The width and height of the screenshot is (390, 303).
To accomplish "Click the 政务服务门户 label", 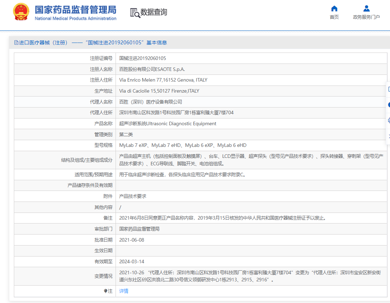I will pyautogui.click(x=366, y=17).
